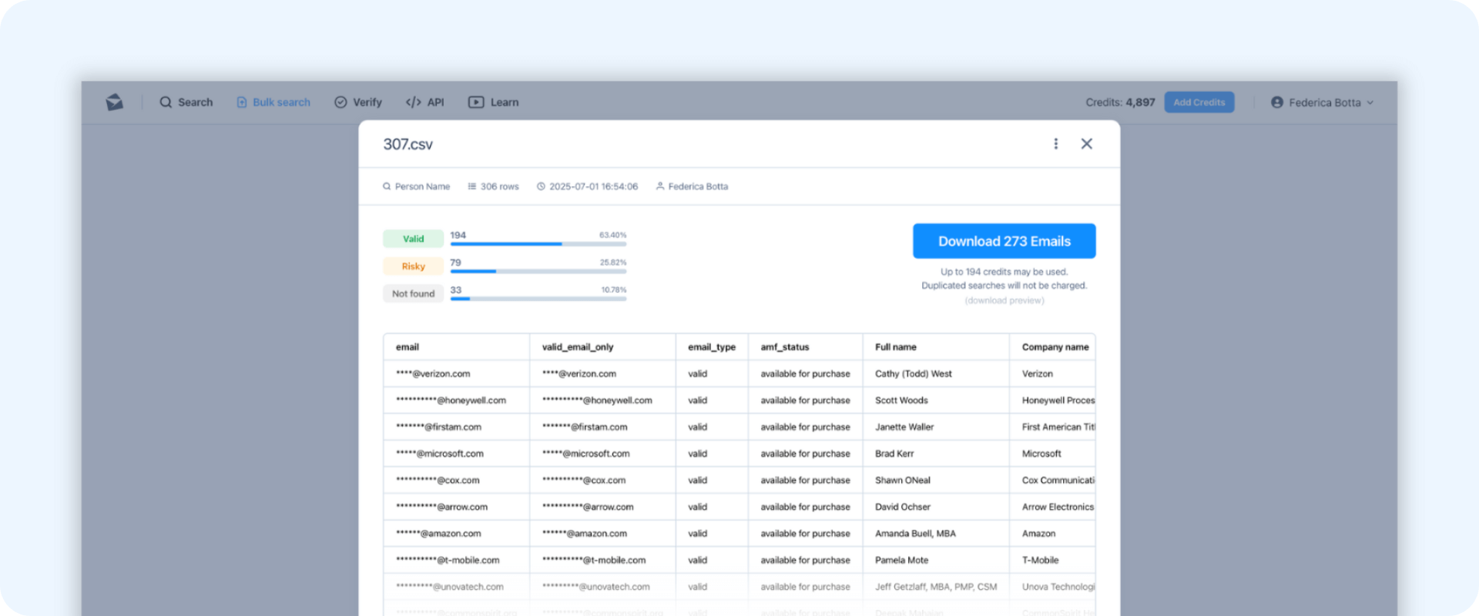Open the API page
Viewport: 1479px width, 616px height.
point(425,102)
